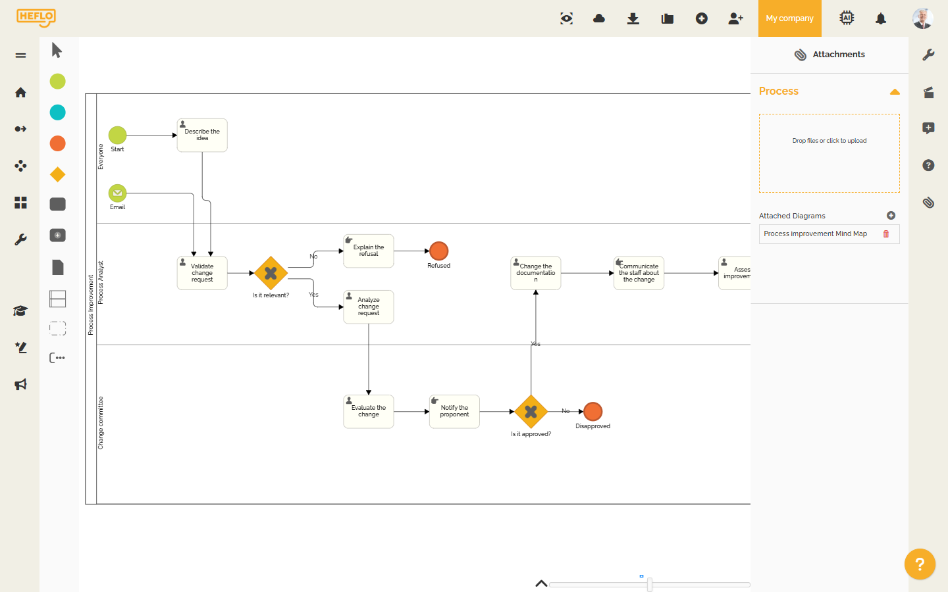Click the cloud save icon
The width and height of the screenshot is (948, 592).
[599, 18]
